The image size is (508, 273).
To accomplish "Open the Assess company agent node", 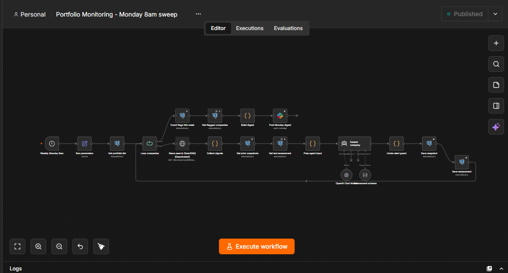I will [x=355, y=144].
